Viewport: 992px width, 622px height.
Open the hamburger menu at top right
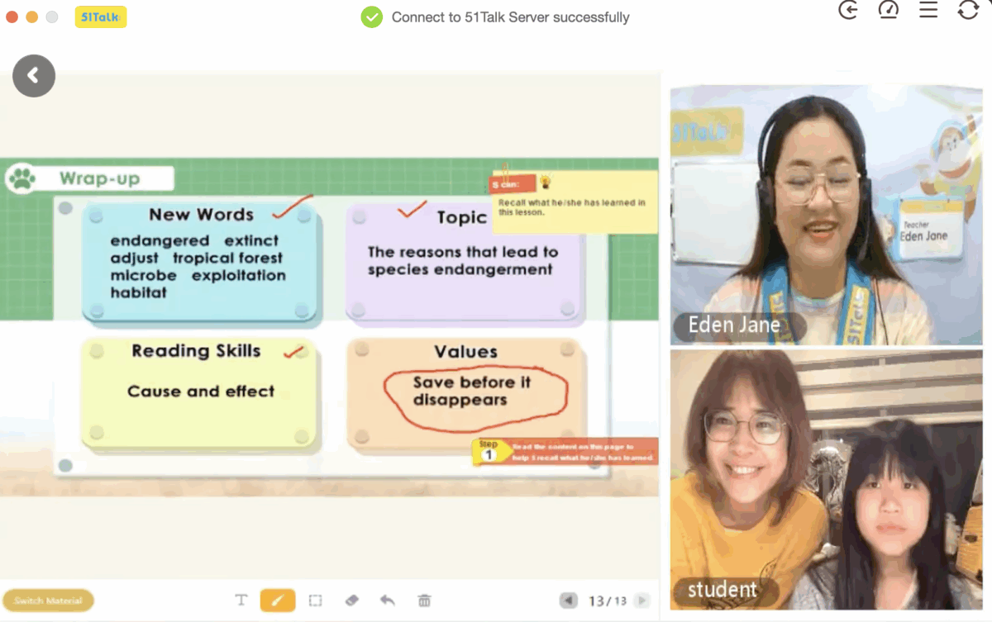click(928, 10)
